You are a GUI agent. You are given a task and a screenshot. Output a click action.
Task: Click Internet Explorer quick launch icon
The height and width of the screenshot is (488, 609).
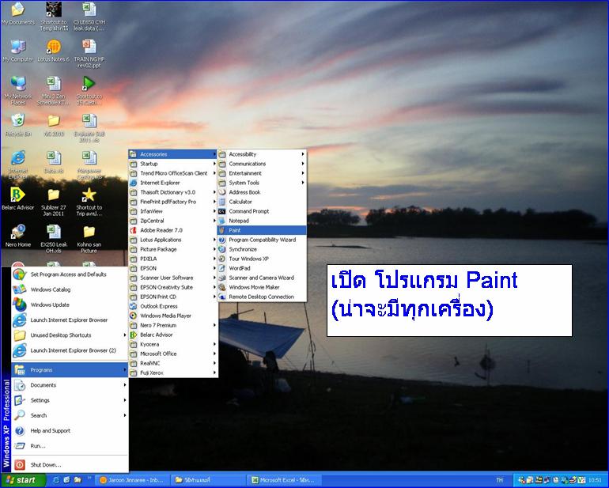tap(56, 480)
